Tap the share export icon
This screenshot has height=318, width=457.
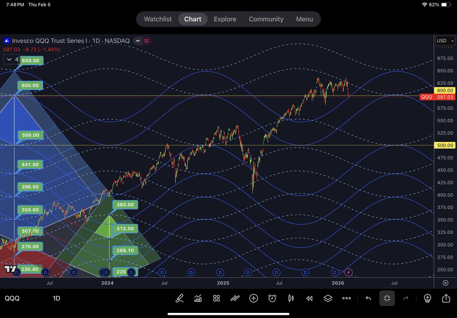click(446, 299)
